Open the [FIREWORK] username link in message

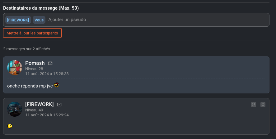(39, 104)
